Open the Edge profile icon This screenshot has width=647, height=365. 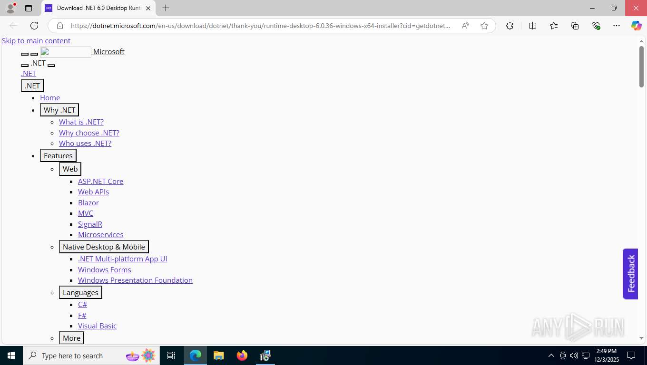(x=10, y=8)
